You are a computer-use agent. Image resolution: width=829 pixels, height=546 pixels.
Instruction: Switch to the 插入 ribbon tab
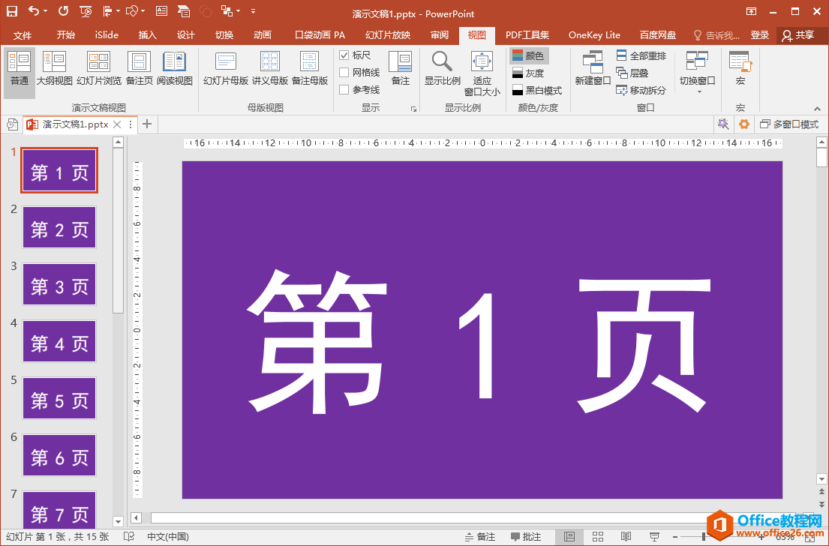click(x=148, y=35)
